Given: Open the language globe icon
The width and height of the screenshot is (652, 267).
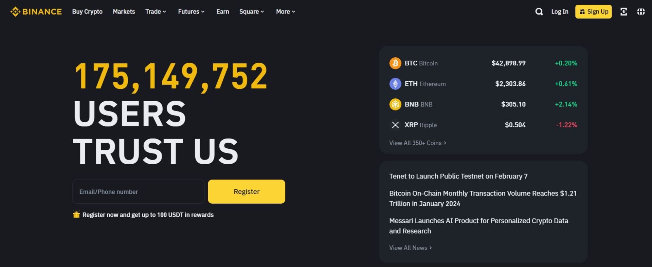Looking at the screenshot, I should tap(641, 12).
